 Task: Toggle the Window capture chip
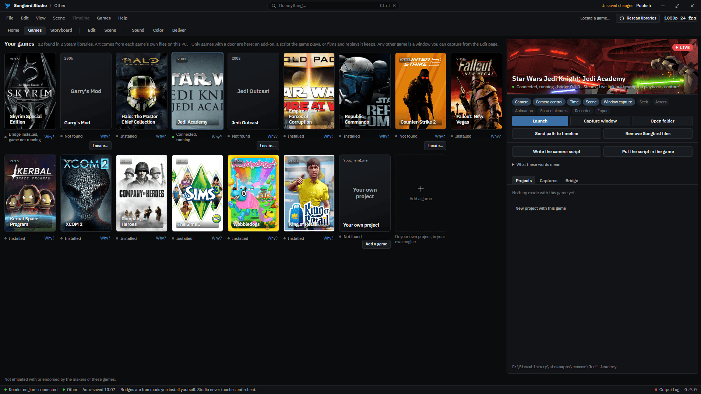coord(618,102)
